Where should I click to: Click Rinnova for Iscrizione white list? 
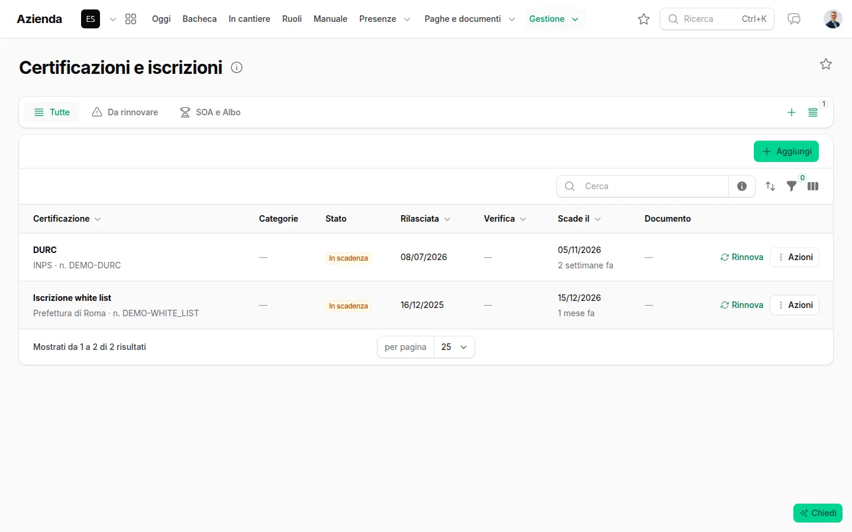(742, 305)
